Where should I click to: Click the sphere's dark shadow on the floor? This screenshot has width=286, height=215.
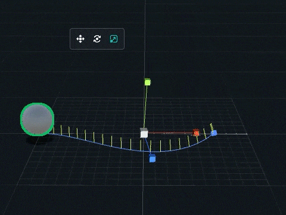(39, 140)
